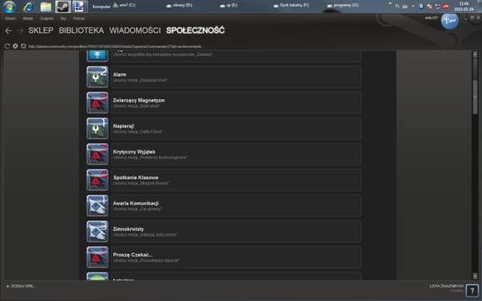Click the URL address field
The image size is (482, 301).
[115, 46]
